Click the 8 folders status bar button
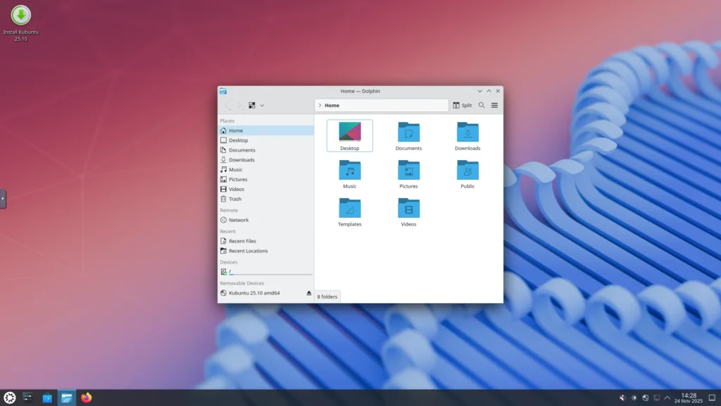Image resolution: width=721 pixels, height=406 pixels. 327,297
